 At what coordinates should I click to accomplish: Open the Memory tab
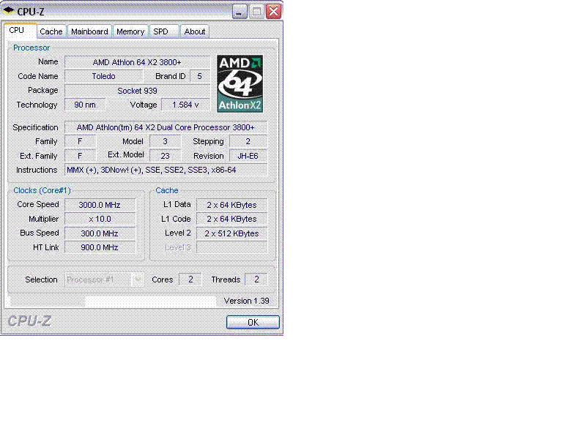(x=130, y=31)
